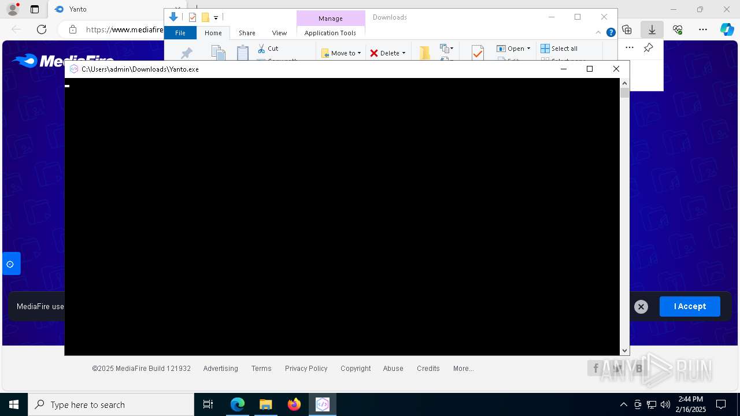The width and height of the screenshot is (740, 416).
Task: Open the Abuse footer link
Action: [x=393, y=369]
